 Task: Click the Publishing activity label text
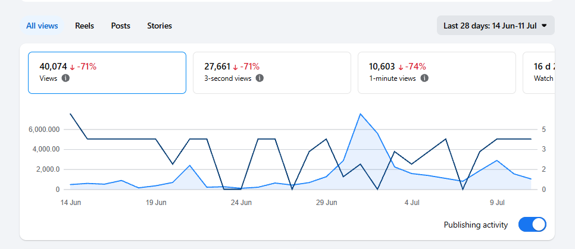(x=476, y=225)
